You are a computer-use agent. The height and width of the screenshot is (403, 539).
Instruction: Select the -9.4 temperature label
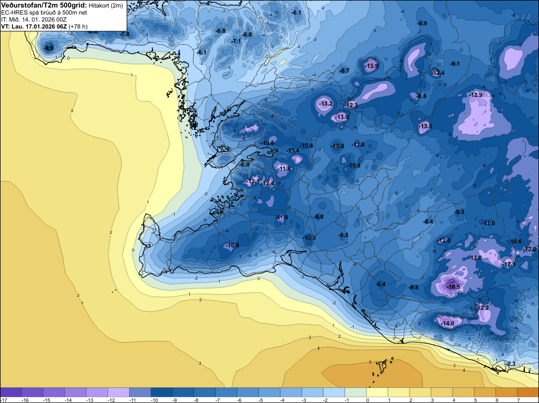pyautogui.click(x=381, y=284)
